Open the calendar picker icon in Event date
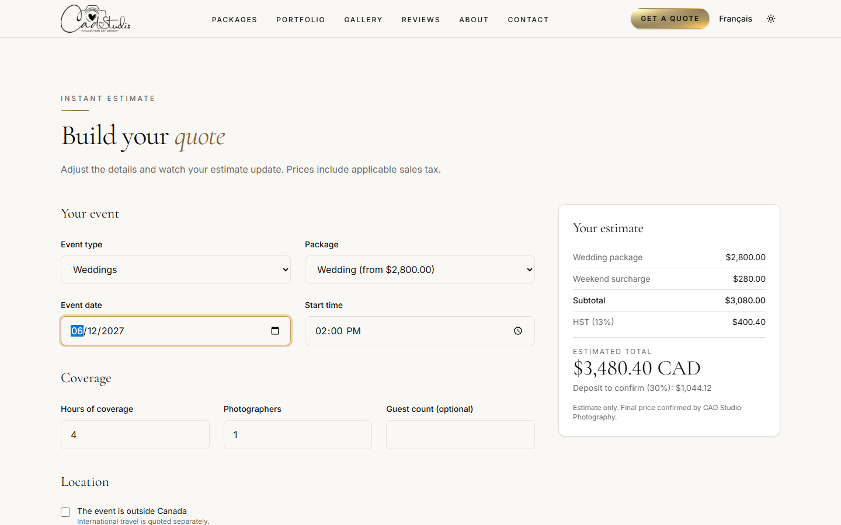 click(275, 331)
